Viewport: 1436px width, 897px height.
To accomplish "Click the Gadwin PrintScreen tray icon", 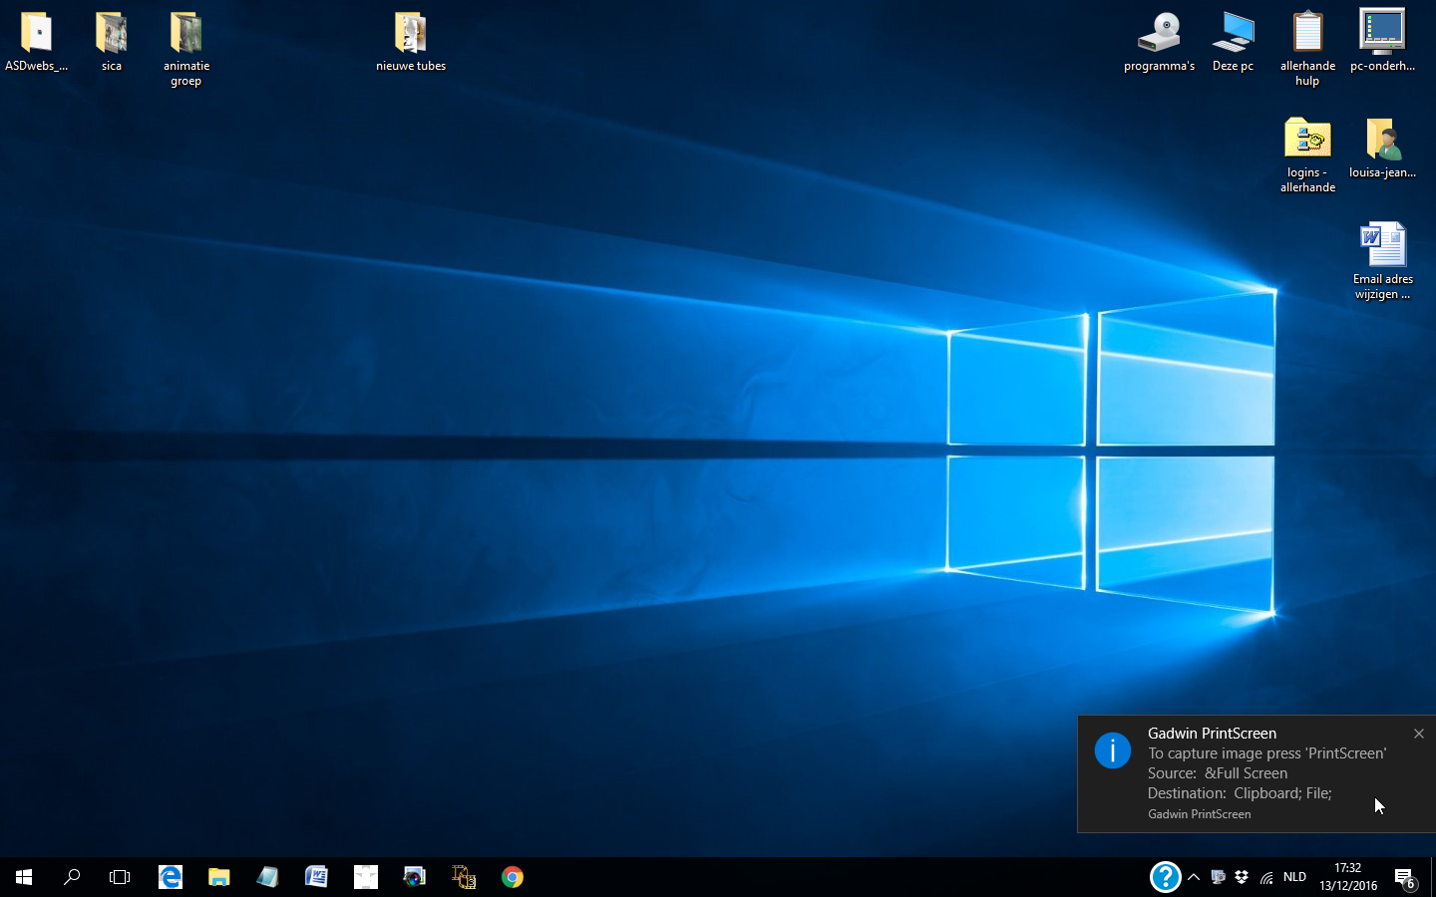I will point(1218,877).
